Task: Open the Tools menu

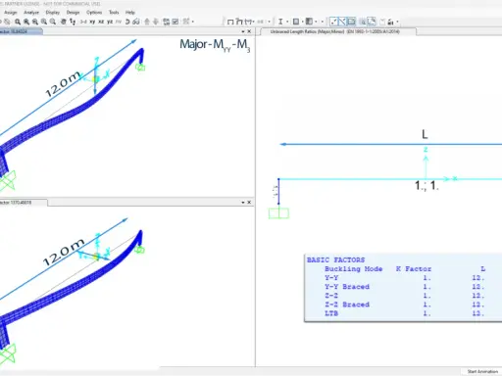Action: pyautogui.click(x=114, y=12)
